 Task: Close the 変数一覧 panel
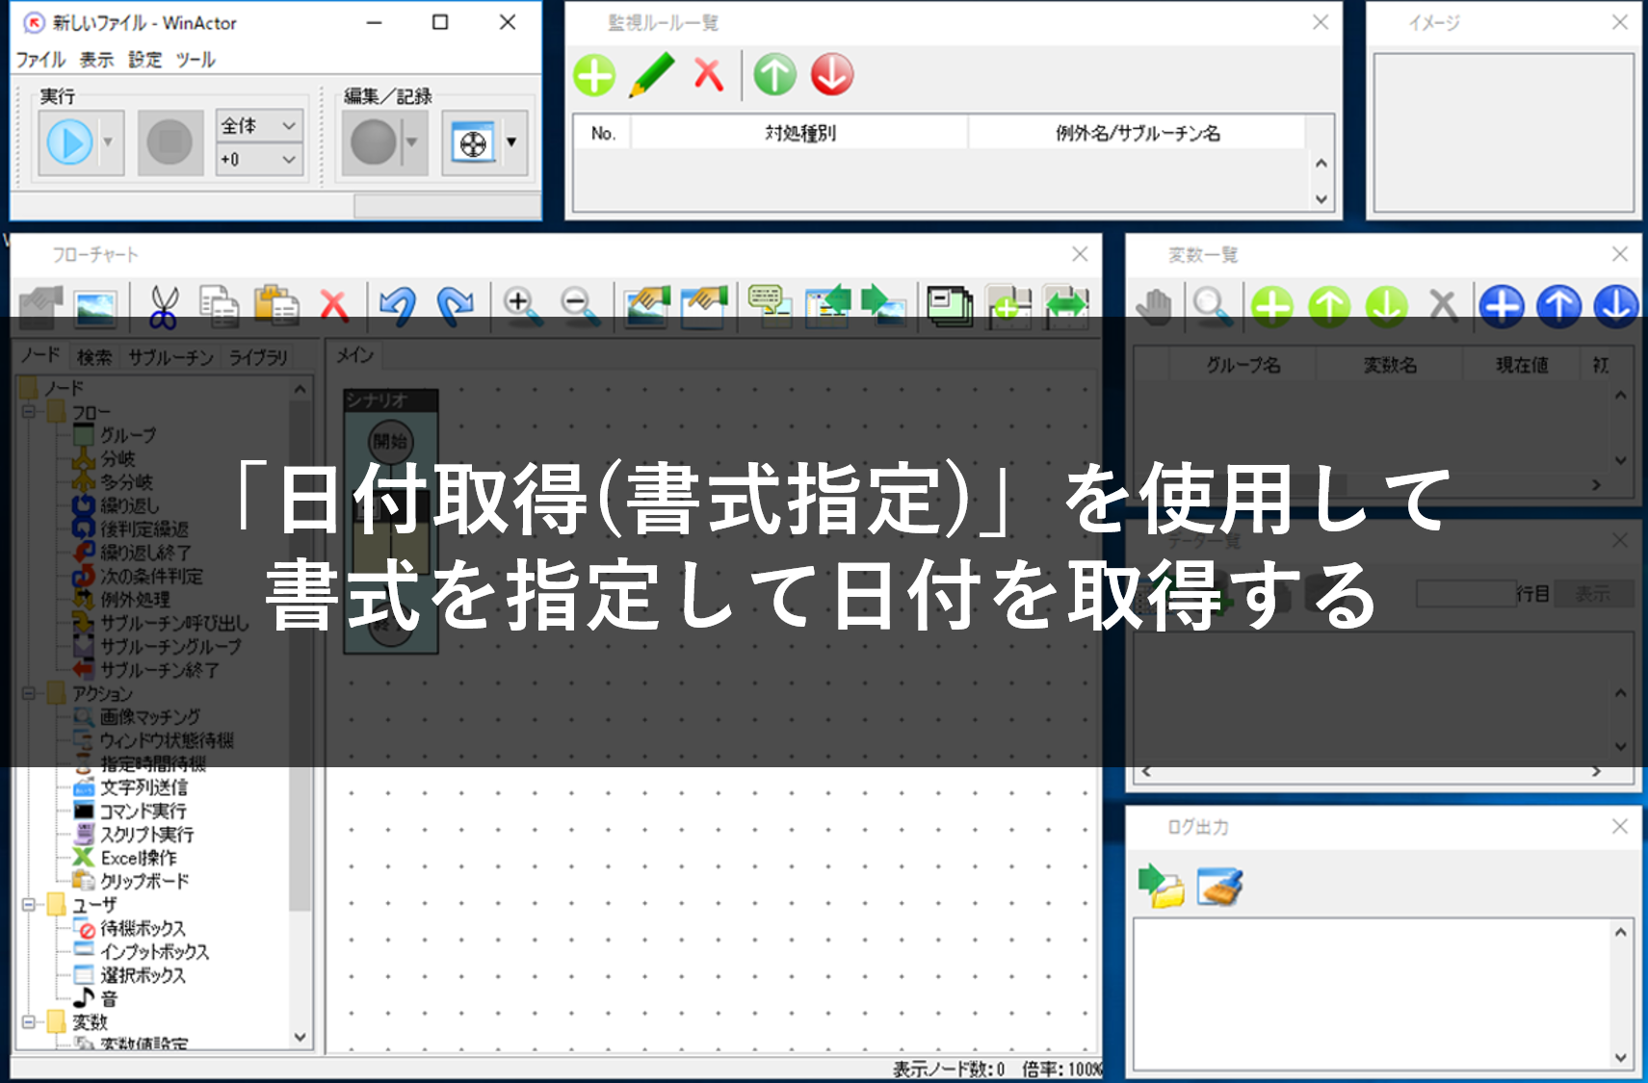[x=1619, y=254]
